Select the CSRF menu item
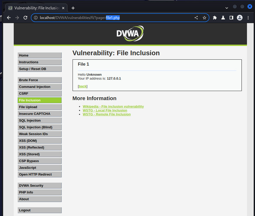 click(x=40, y=94)
